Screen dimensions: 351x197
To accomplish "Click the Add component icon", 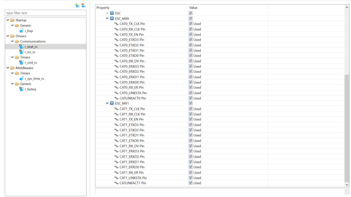I will [77, 6].
